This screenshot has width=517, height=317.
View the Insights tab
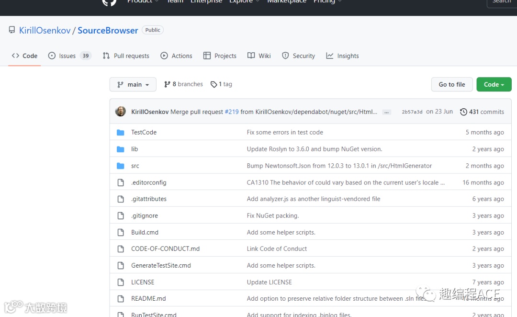tap(342, 56)
